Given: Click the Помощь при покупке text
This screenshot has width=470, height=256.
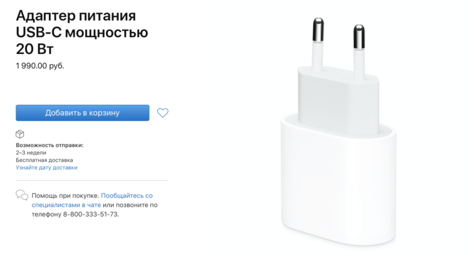Looking at the screenshot, I should coord(65,196).
